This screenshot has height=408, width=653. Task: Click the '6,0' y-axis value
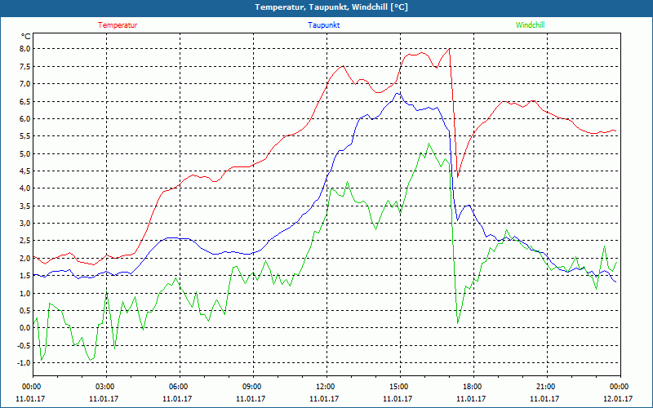pos(25,118)
